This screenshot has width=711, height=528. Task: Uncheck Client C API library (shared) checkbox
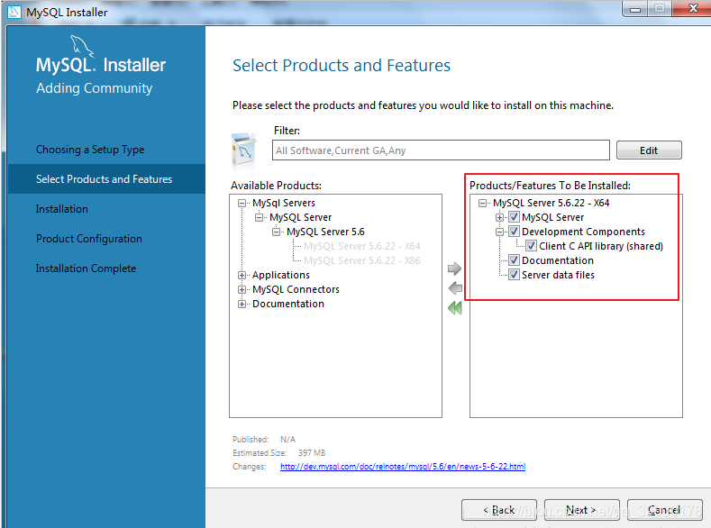531,246
